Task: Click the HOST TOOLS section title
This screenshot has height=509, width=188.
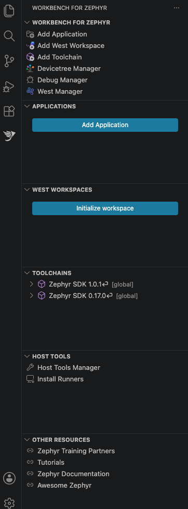Action: click(51, 356)
